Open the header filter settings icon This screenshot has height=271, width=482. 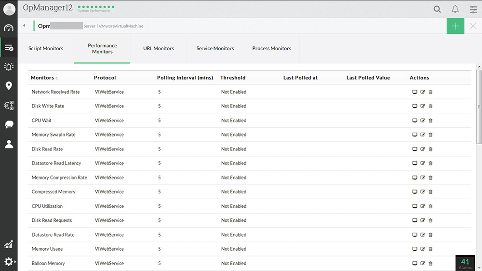[473, 9]
